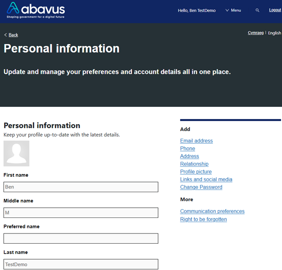The width and height of the screenshot is (282, 270).
Task: Go back using the Back link
Action: 13,35
